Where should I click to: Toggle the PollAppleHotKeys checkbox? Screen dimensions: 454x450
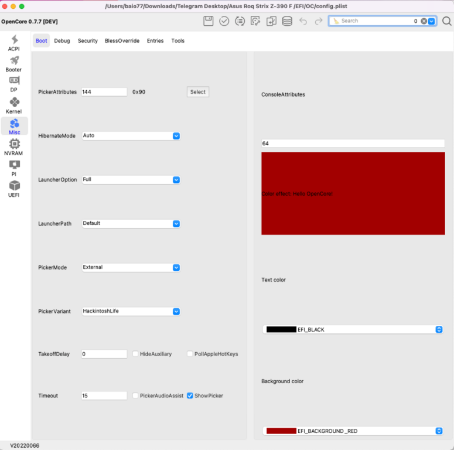click(190, 354)
